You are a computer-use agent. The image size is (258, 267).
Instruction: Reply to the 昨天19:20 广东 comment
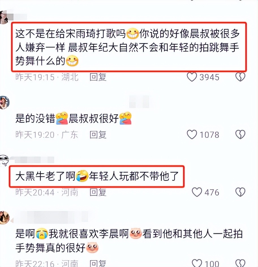coord(98,135)
